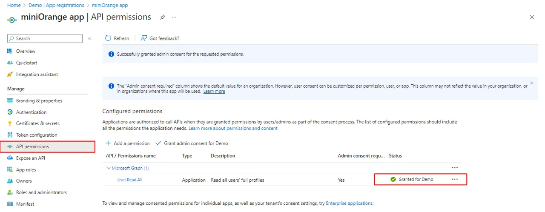Click the Refresh icon in the toolbar
This screenshot has height=212, width=545.
click(108, 38)
